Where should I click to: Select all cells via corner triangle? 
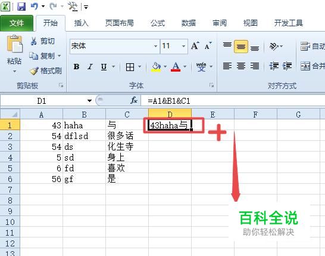pyautogui.click(x=10, y=115)
